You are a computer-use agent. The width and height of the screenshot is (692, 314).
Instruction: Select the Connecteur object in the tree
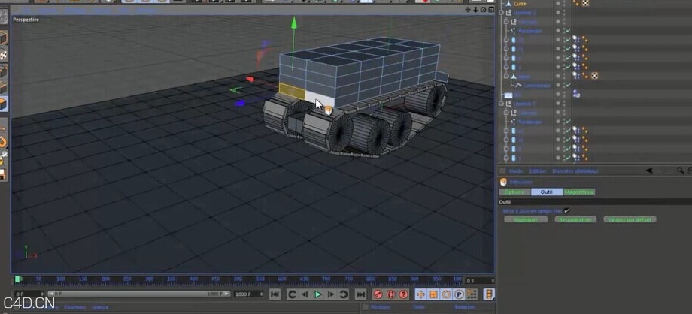click(537, 86)
